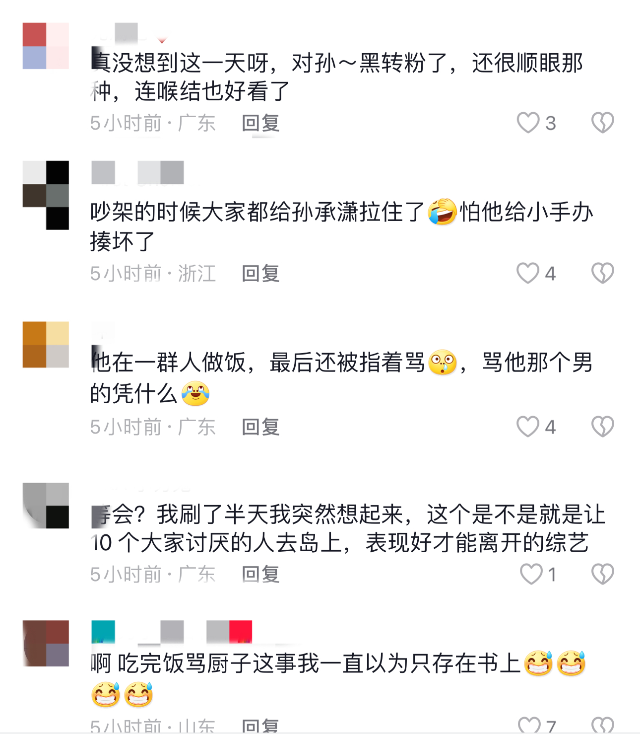Viewport: 640px width, 736px height.
Task: Like the comment about 去岛上的综艺
Action: [531, 574]
